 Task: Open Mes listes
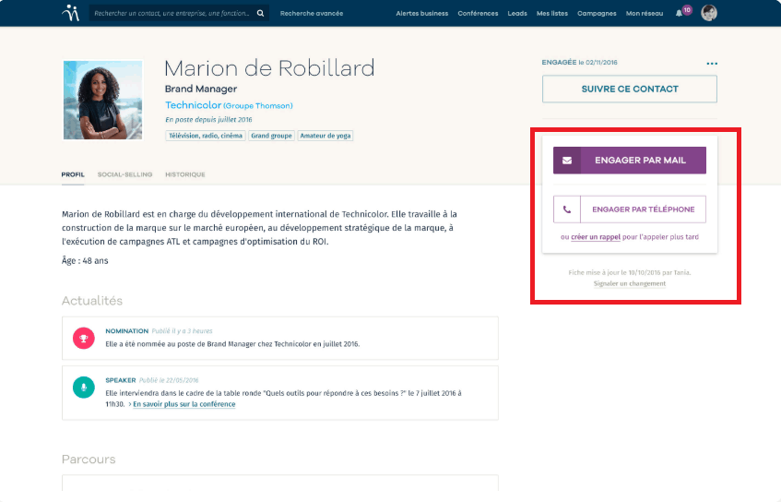click(552, 14)
